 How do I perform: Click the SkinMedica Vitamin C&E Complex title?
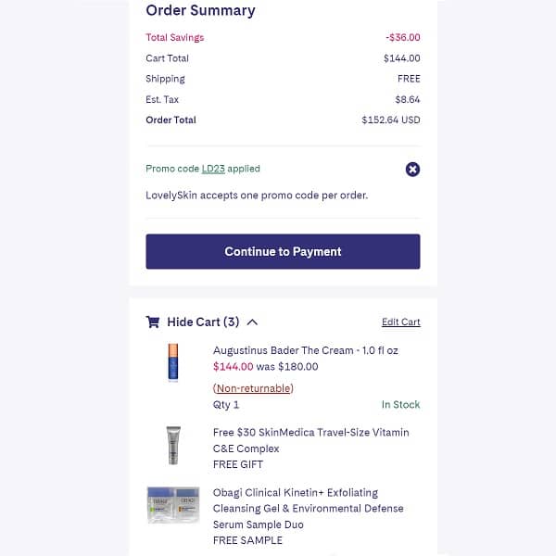(310, 440)
